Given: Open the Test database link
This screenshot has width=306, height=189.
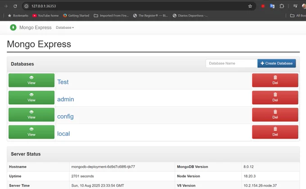Looking at the screenshot, I should coord(63,82).
